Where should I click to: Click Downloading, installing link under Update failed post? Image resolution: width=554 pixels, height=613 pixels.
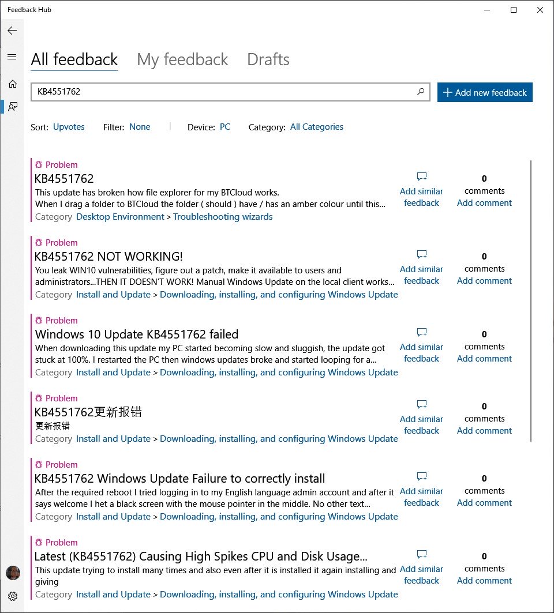(x=279, y=372)
